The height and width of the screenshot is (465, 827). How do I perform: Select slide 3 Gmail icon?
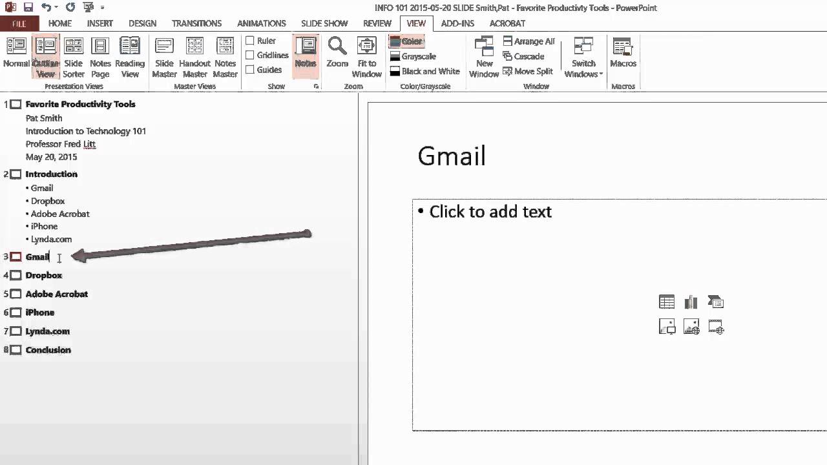click(16, 257)
